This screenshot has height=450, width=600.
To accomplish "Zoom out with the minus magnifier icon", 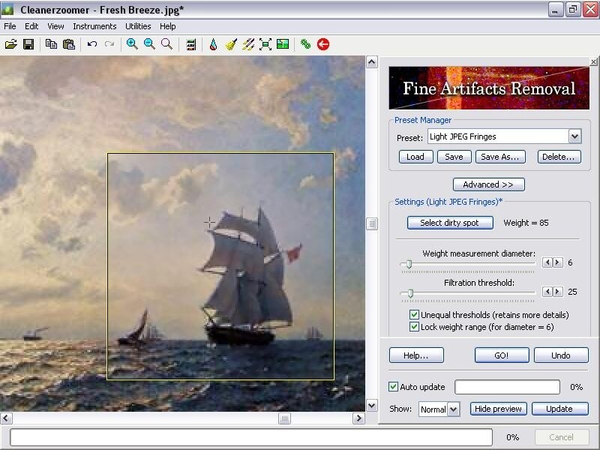I will [149, 44].
